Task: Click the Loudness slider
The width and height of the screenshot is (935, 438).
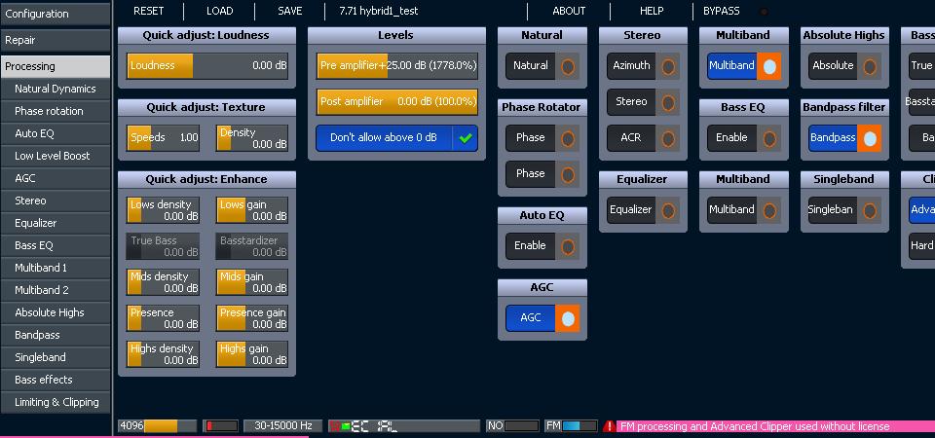Action: click(206, 66)
